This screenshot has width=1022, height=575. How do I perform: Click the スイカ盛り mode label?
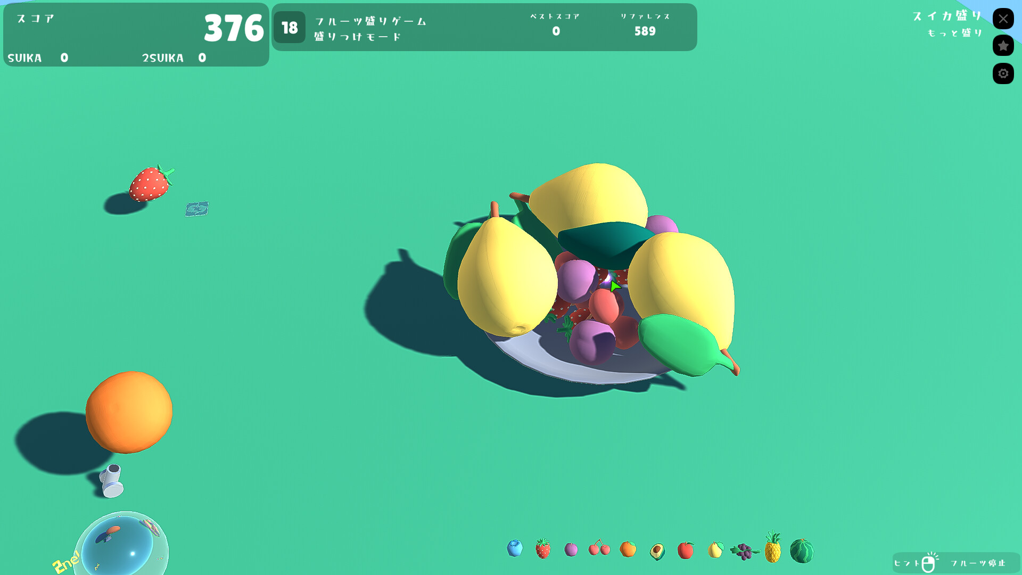(946, 16)
